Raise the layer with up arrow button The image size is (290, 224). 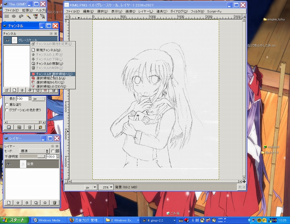pyautogui.click(x=18, y=202)
